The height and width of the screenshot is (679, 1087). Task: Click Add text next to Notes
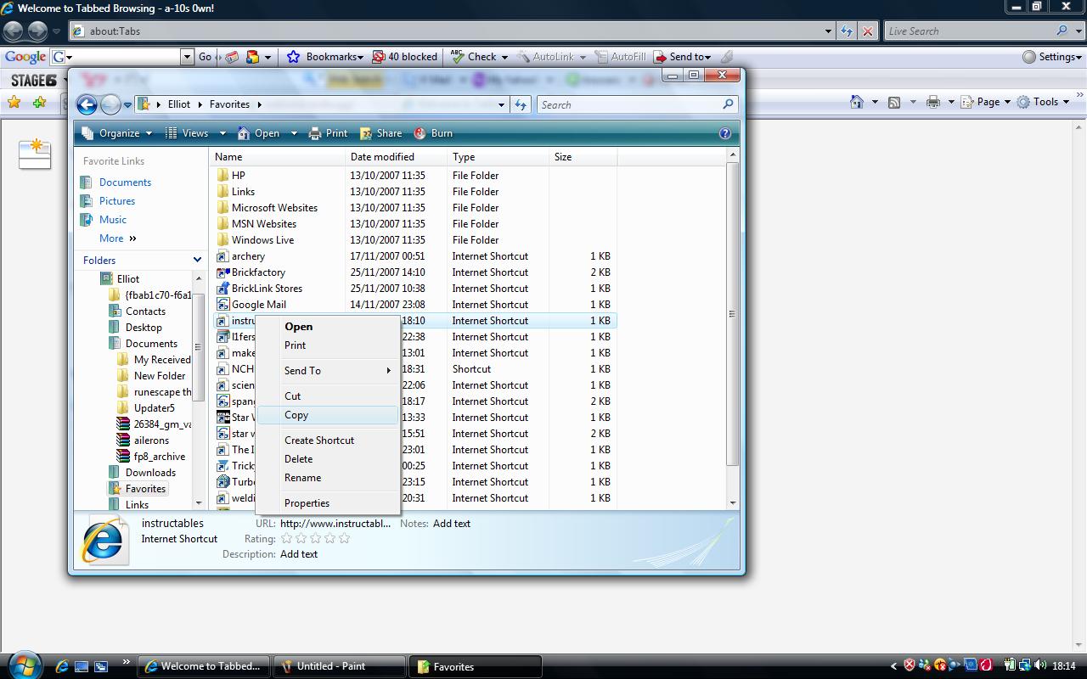coord(452,524)
